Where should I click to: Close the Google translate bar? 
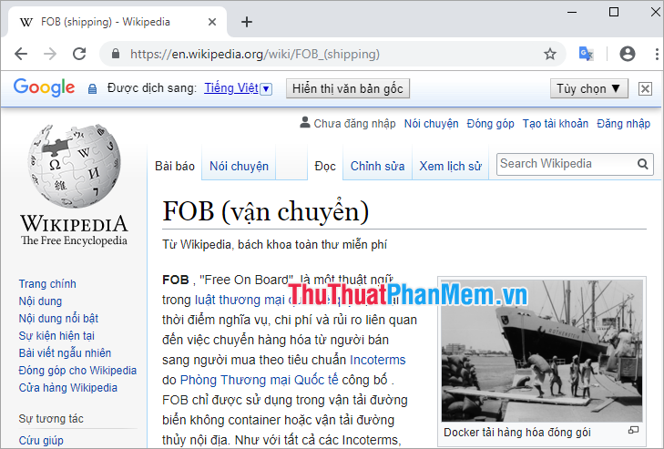645,88
